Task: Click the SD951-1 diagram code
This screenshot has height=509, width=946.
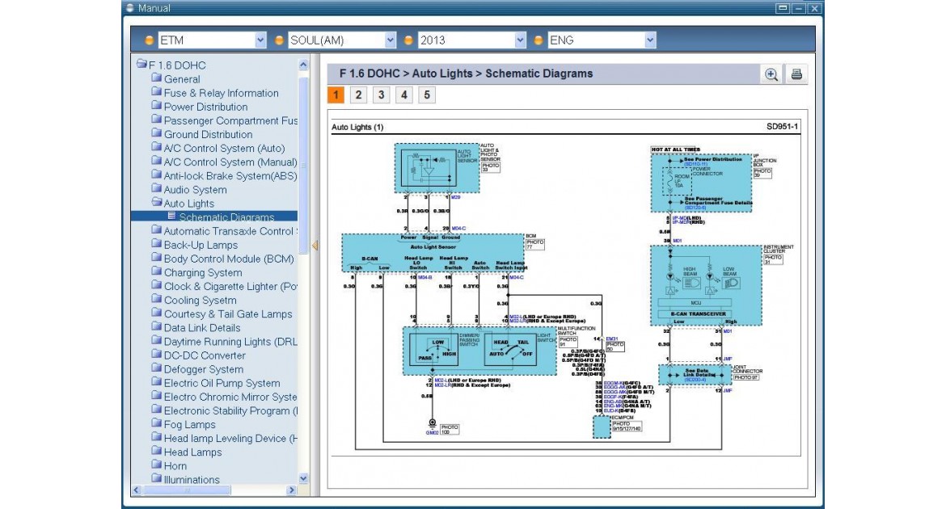Action: click(782, 127)
